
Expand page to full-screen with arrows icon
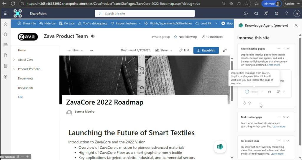coord(225,50)
